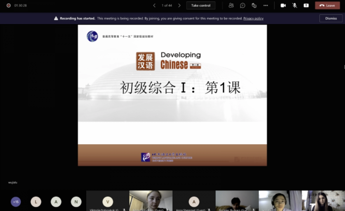Toggle the camera on or off
345x211 pixels.
tap(283, 5)
